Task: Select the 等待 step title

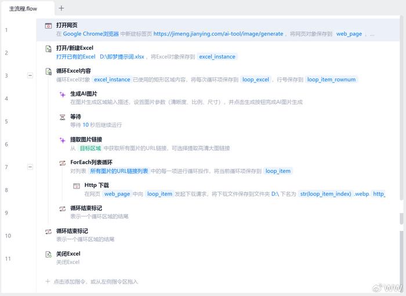Action: coord(75,117)
